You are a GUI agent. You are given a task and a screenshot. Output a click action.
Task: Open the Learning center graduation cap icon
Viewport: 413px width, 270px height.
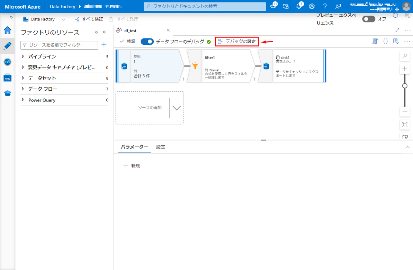(x=7, y=93)
